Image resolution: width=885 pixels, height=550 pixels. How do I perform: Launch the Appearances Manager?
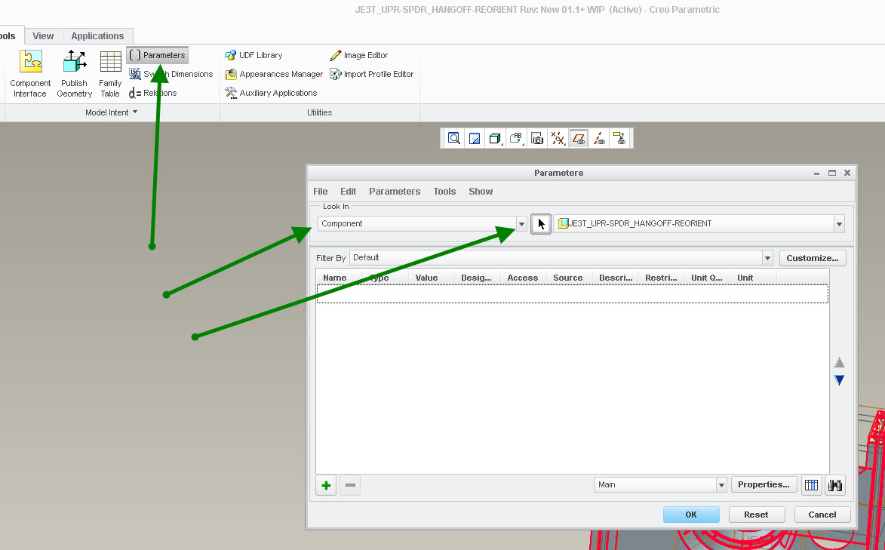click(x=274, y=74)
